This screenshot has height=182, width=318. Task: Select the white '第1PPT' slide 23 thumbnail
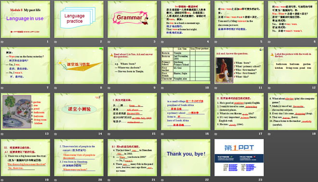pos(239,157)
